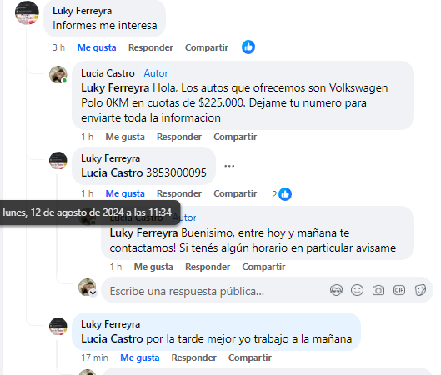441x375 pixels.
Task: Click the '17 min' timestamp link
Action: tap(94, 357)
